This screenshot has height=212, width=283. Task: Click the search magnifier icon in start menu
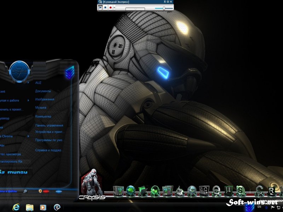coord(25,191)
